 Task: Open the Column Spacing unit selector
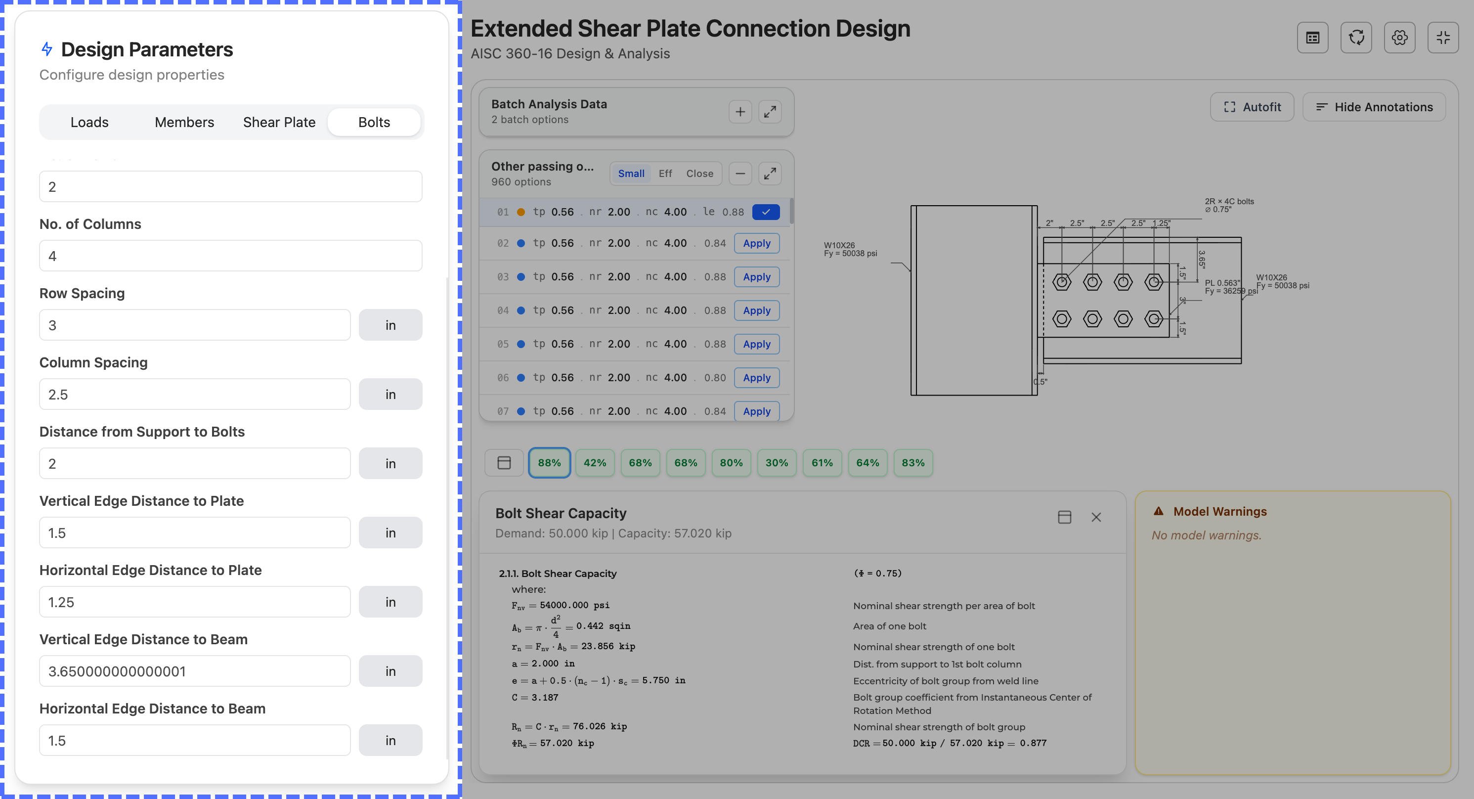click(x=390, y=395)
